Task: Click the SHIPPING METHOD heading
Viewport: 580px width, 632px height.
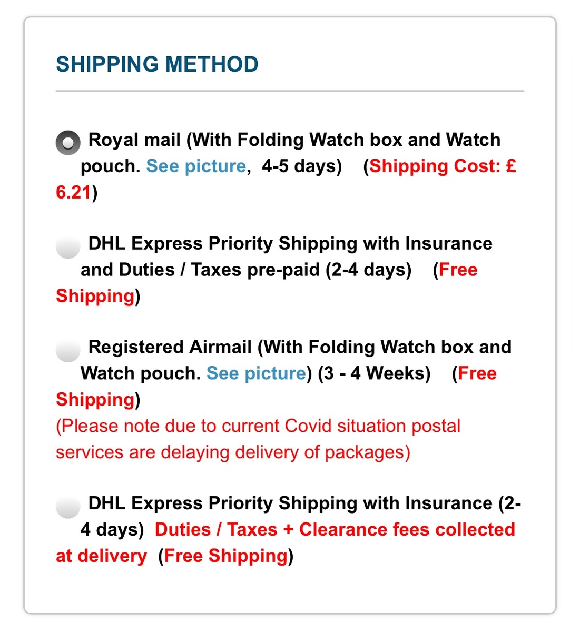Action: tap(157, 64)
